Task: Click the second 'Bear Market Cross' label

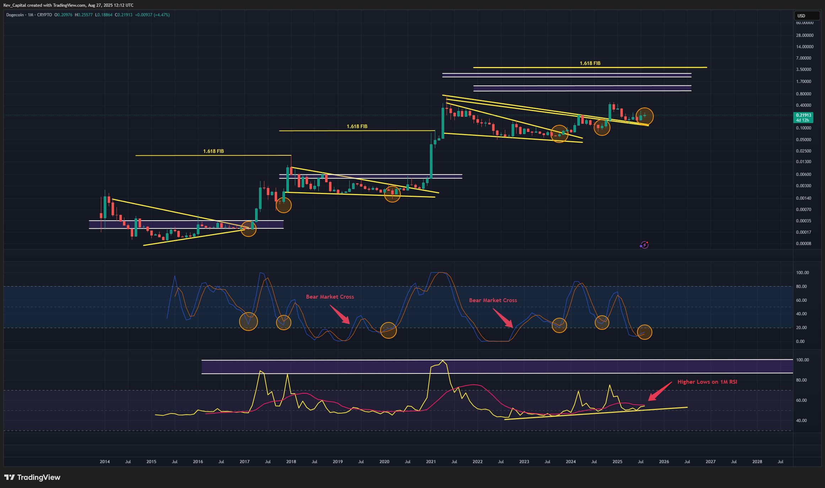Action: [493, 300]
